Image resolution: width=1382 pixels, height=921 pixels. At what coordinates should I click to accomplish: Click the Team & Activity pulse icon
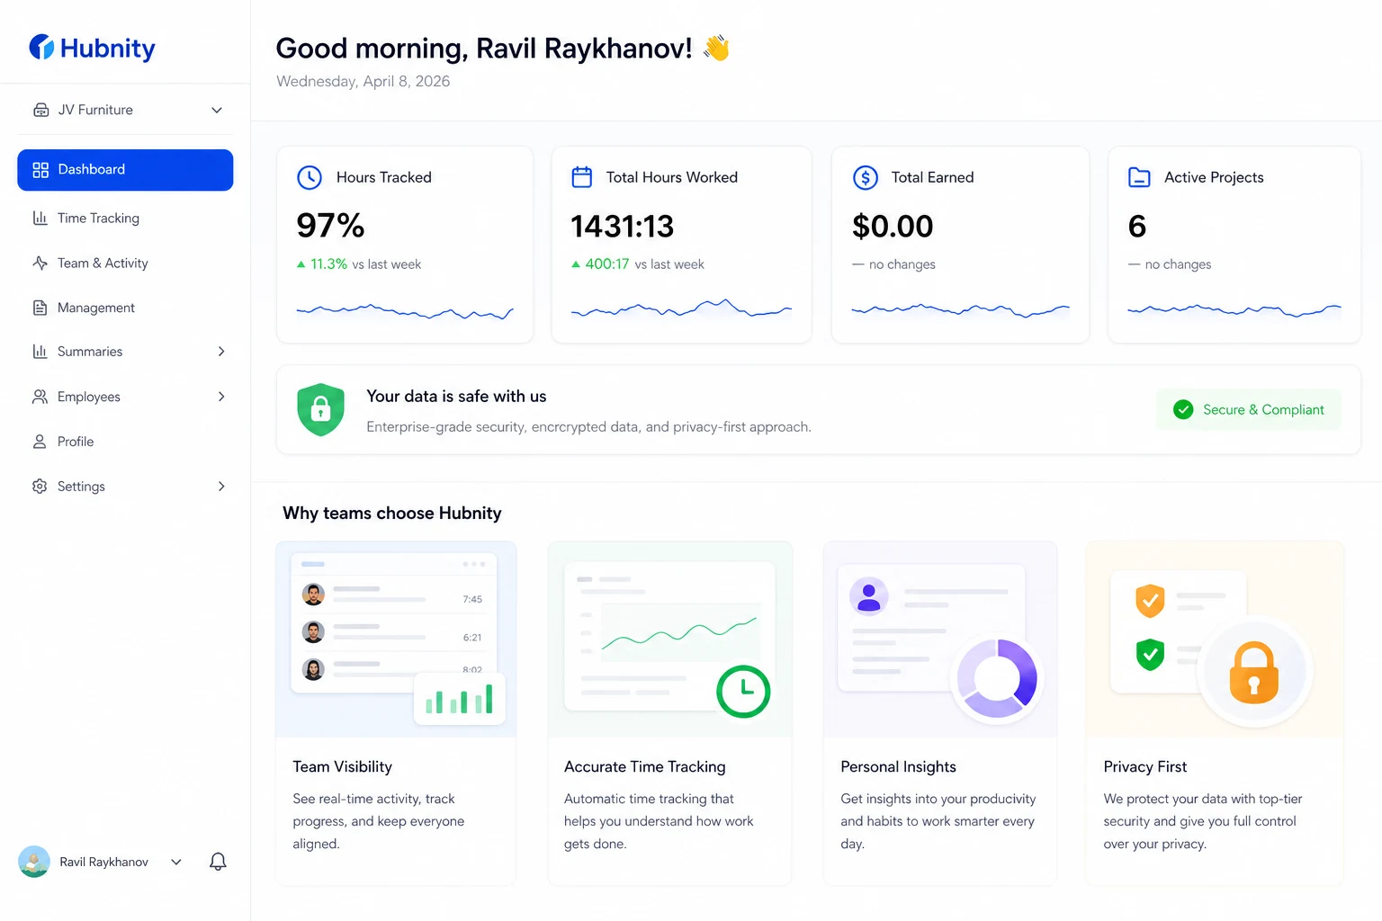tap(40, 263)
